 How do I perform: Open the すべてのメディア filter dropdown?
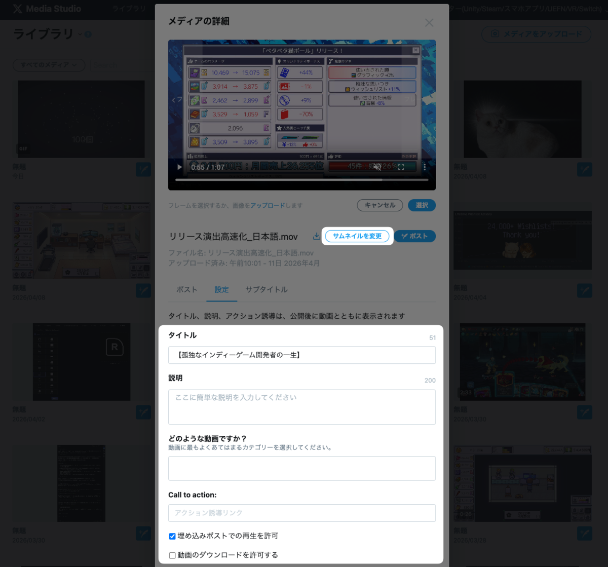pos(49,65)
